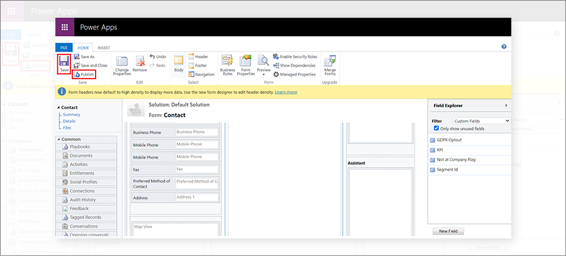Select the Fax field
The height and width of the screenshot is (256, 566).
tap(175, 169)
